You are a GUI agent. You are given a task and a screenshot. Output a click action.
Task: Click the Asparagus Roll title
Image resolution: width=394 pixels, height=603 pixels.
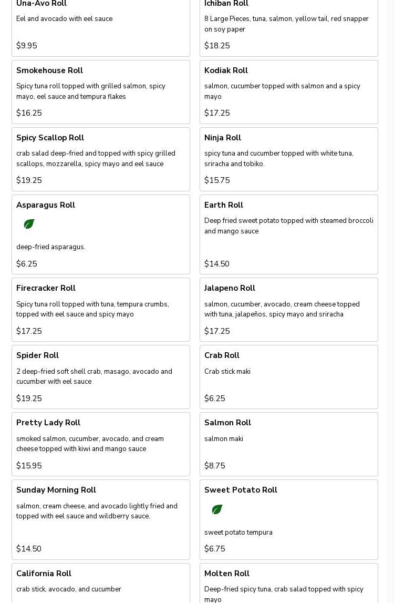tap(46, 205)
